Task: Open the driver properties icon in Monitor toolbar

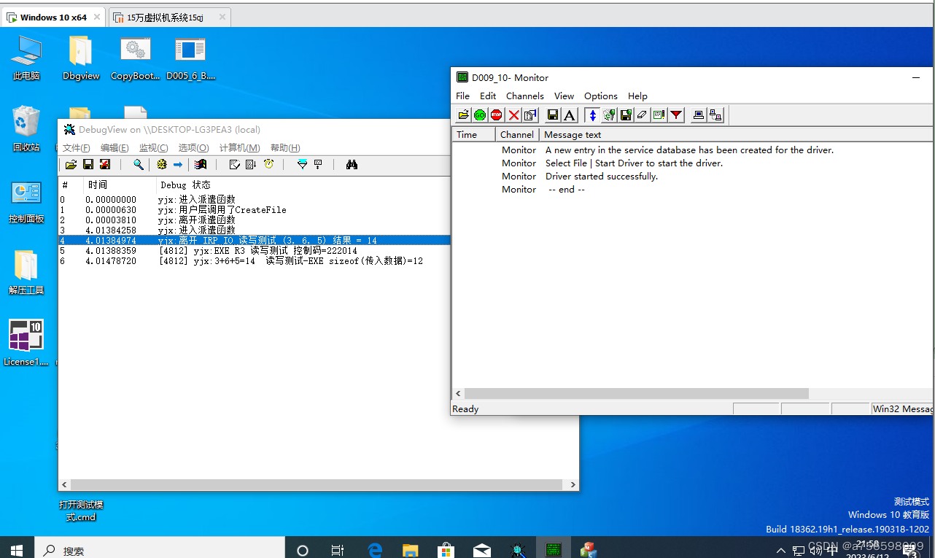Action: (530, 115)
